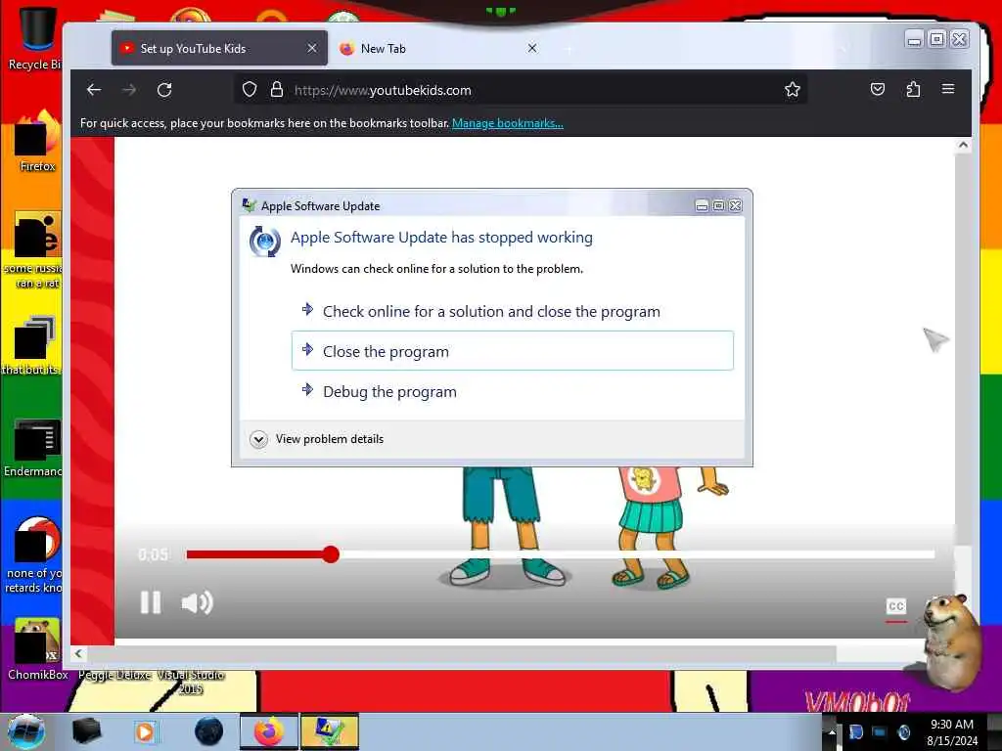The image size is (1002, 751).
Task: Click the vertical scrollbar up arrow
Action: (x=963, y=146)
